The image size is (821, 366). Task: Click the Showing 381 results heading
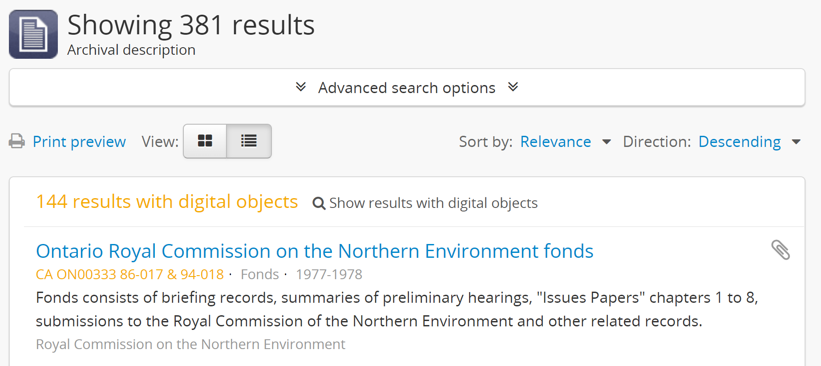(x=191, y=25)
